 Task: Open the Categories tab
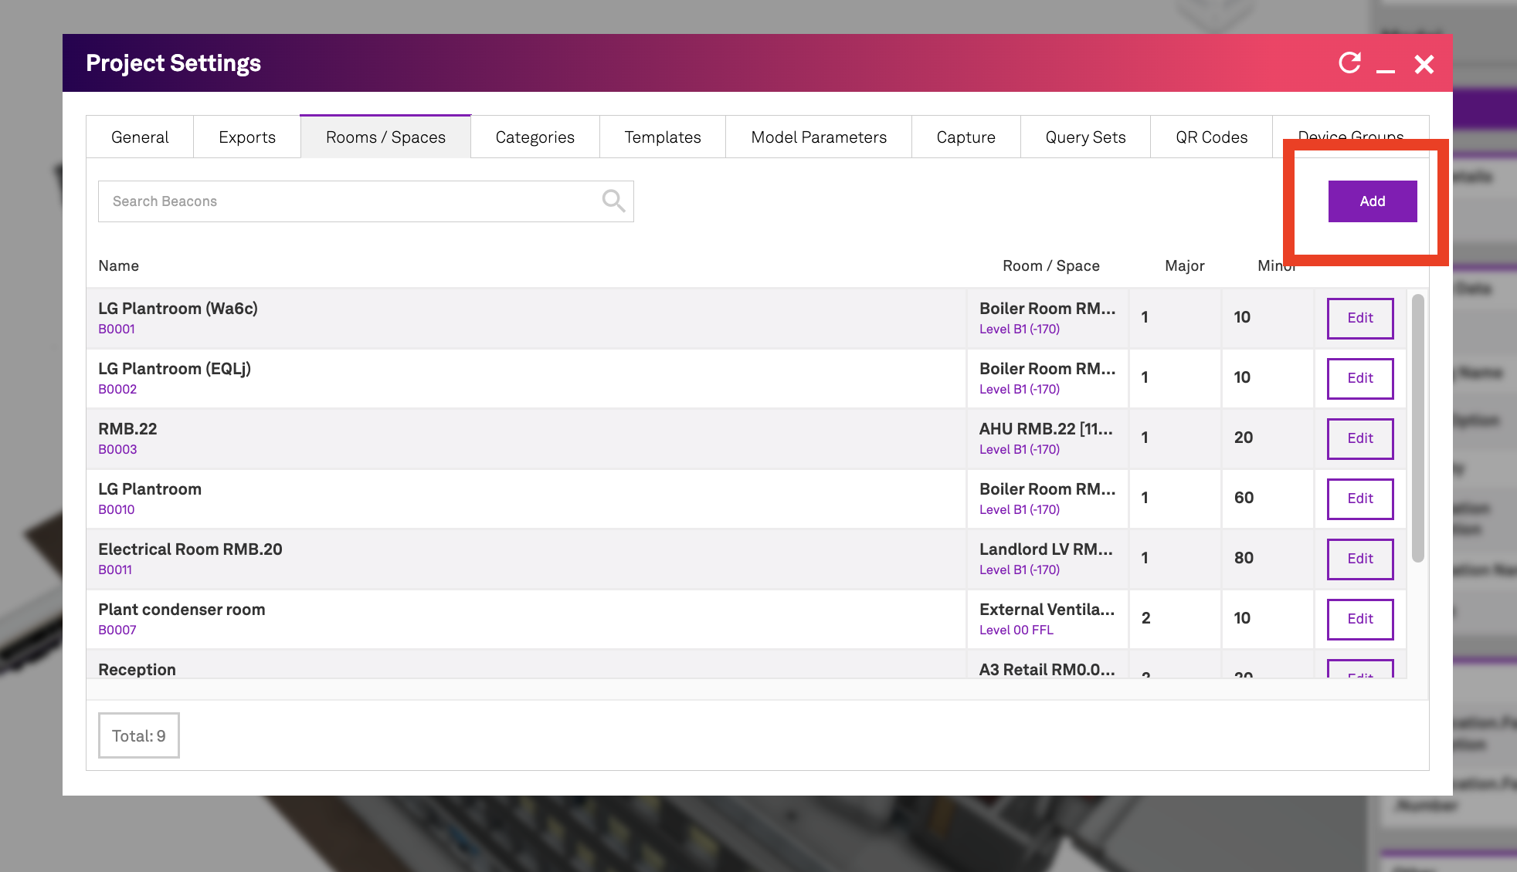pyautogui.click(x=535, y=137)
